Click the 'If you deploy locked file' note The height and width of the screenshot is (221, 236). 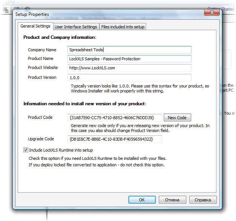96,165
